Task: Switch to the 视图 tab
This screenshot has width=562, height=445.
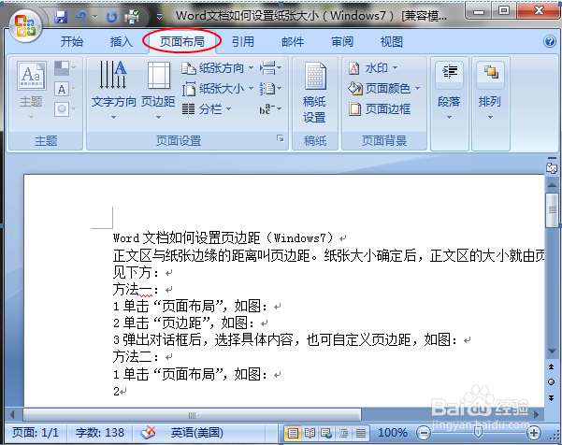Action: [392, 41]
